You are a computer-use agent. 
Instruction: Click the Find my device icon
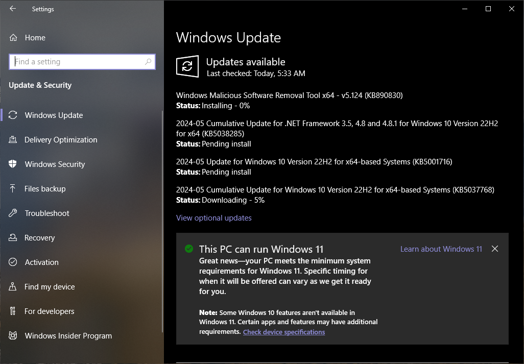[13, 286]
